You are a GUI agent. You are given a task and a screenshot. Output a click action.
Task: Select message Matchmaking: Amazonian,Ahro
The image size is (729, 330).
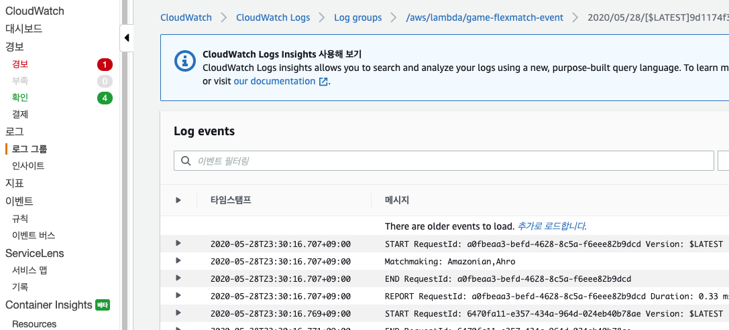[449, 261]
